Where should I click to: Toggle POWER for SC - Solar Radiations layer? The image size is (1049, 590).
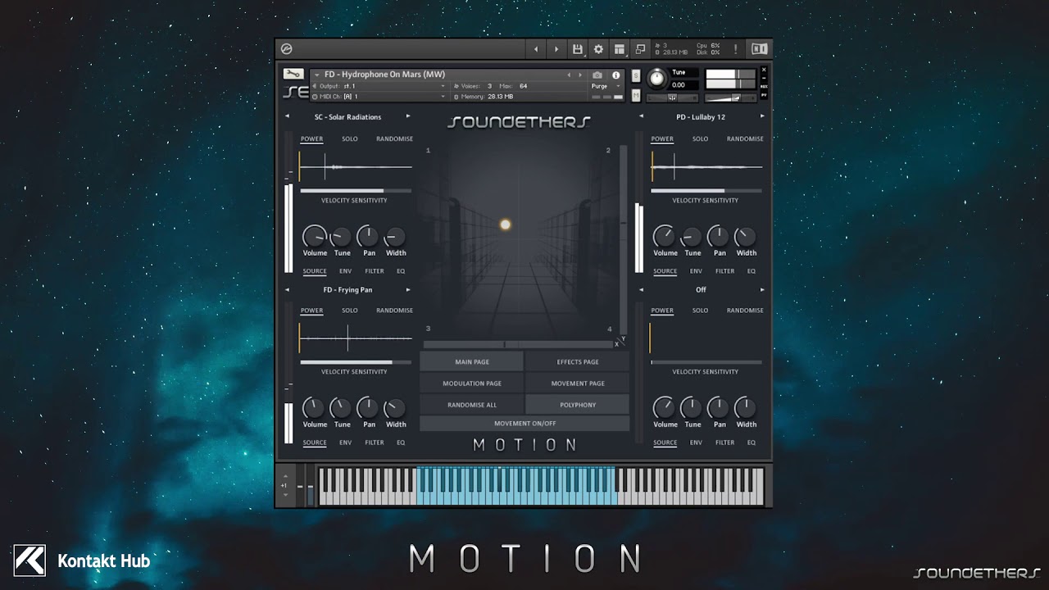311,138
